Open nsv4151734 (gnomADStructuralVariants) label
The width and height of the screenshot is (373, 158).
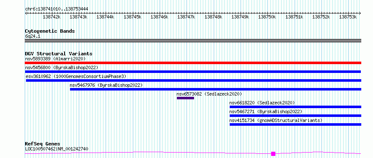[x=276, y=120]
